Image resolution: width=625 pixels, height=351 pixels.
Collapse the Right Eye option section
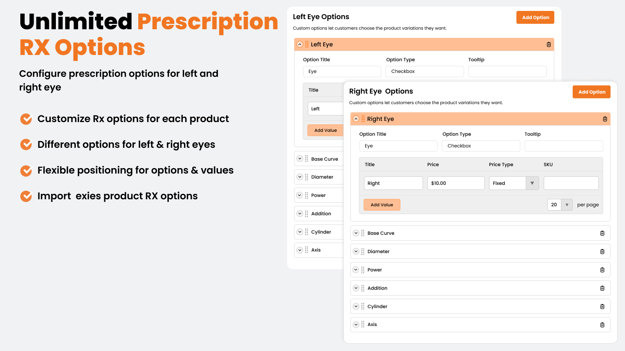pos(356,119)
